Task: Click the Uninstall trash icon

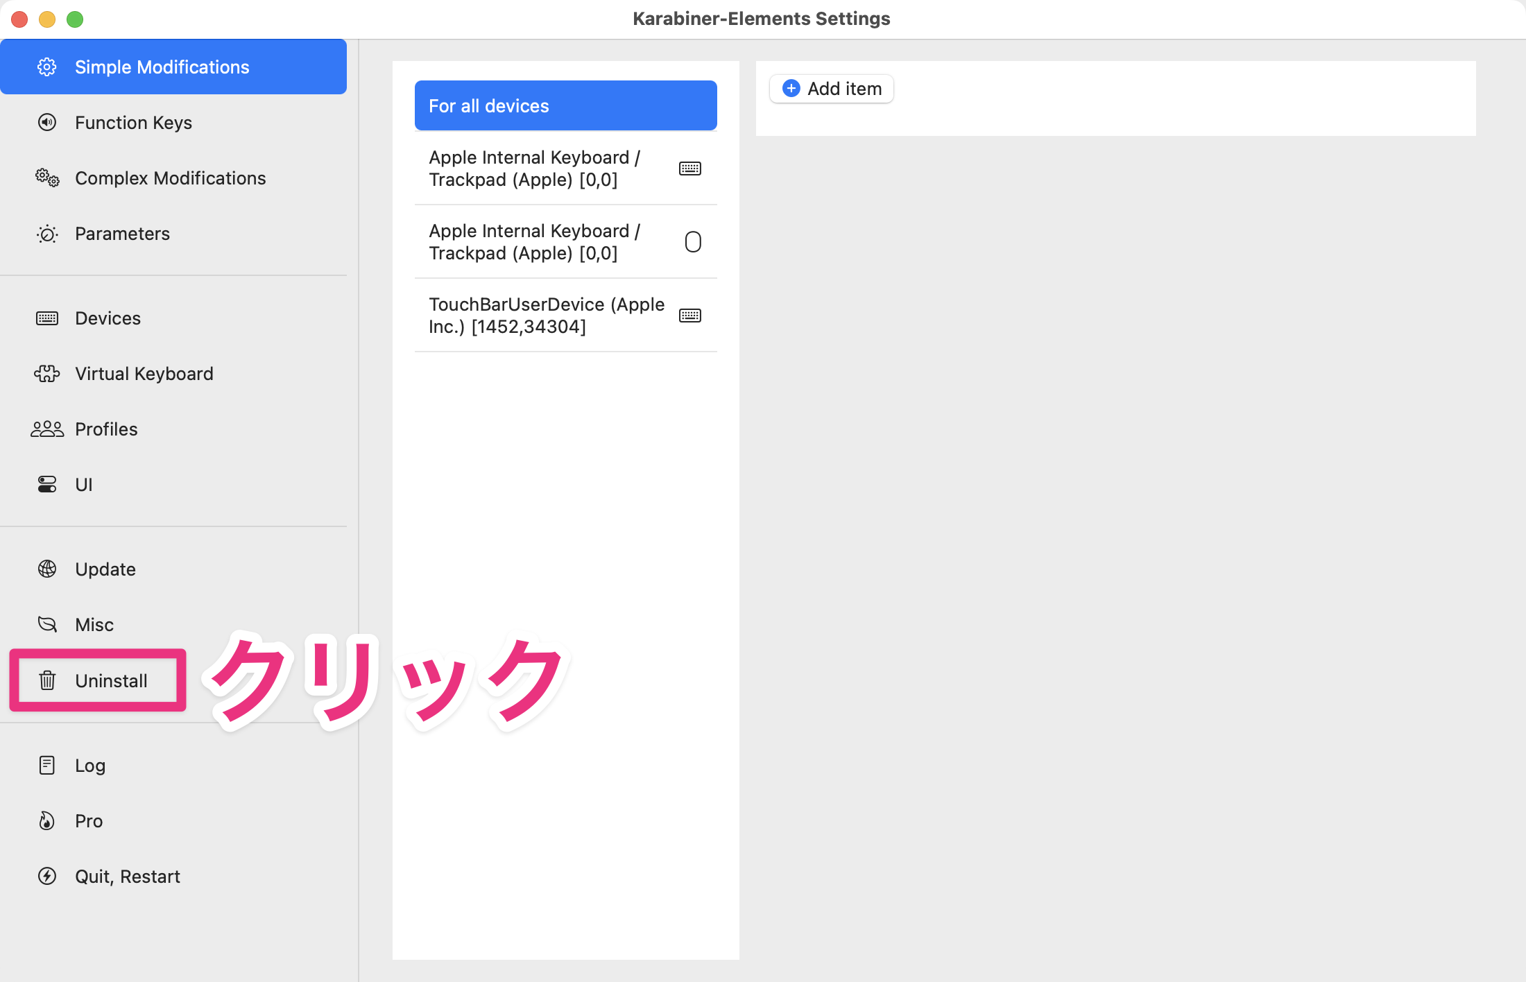Action: pos(46,680)
